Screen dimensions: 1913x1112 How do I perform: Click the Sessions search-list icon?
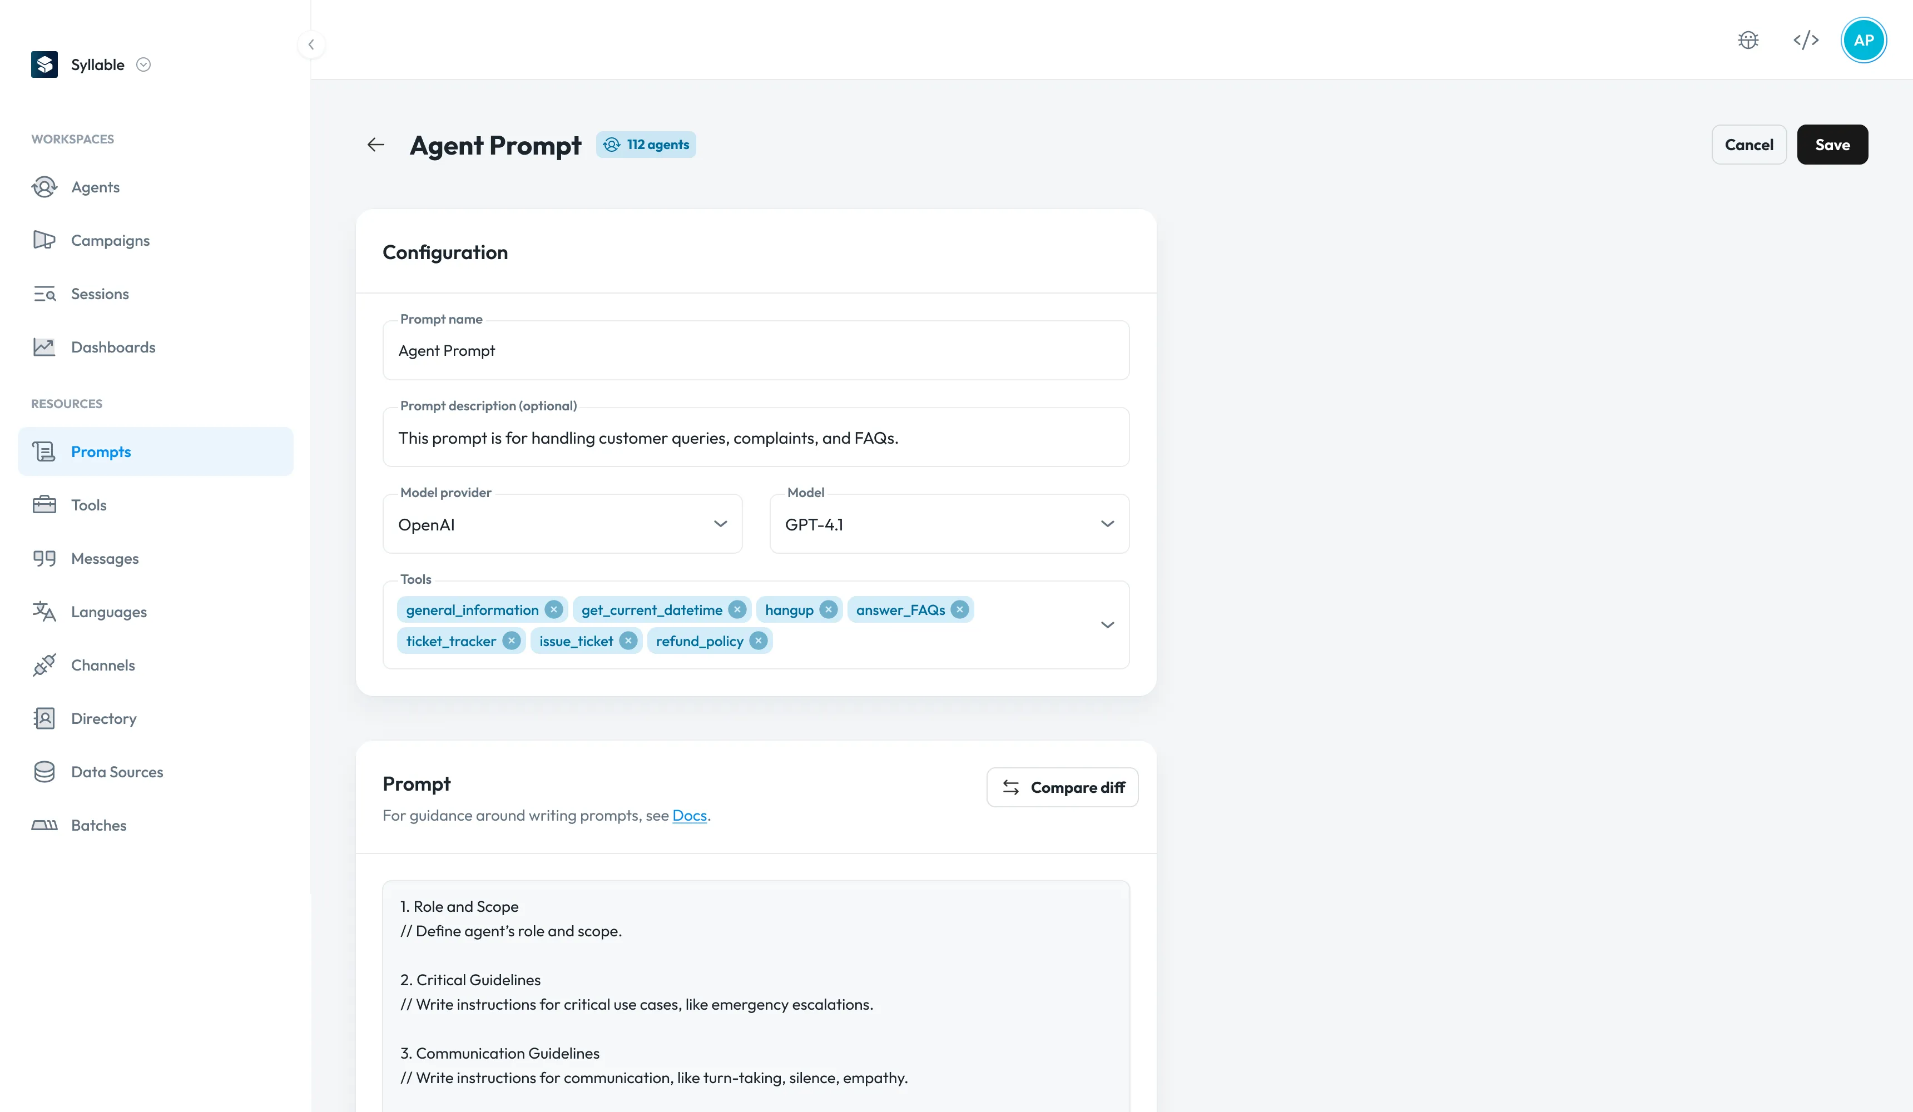point(45,294)
